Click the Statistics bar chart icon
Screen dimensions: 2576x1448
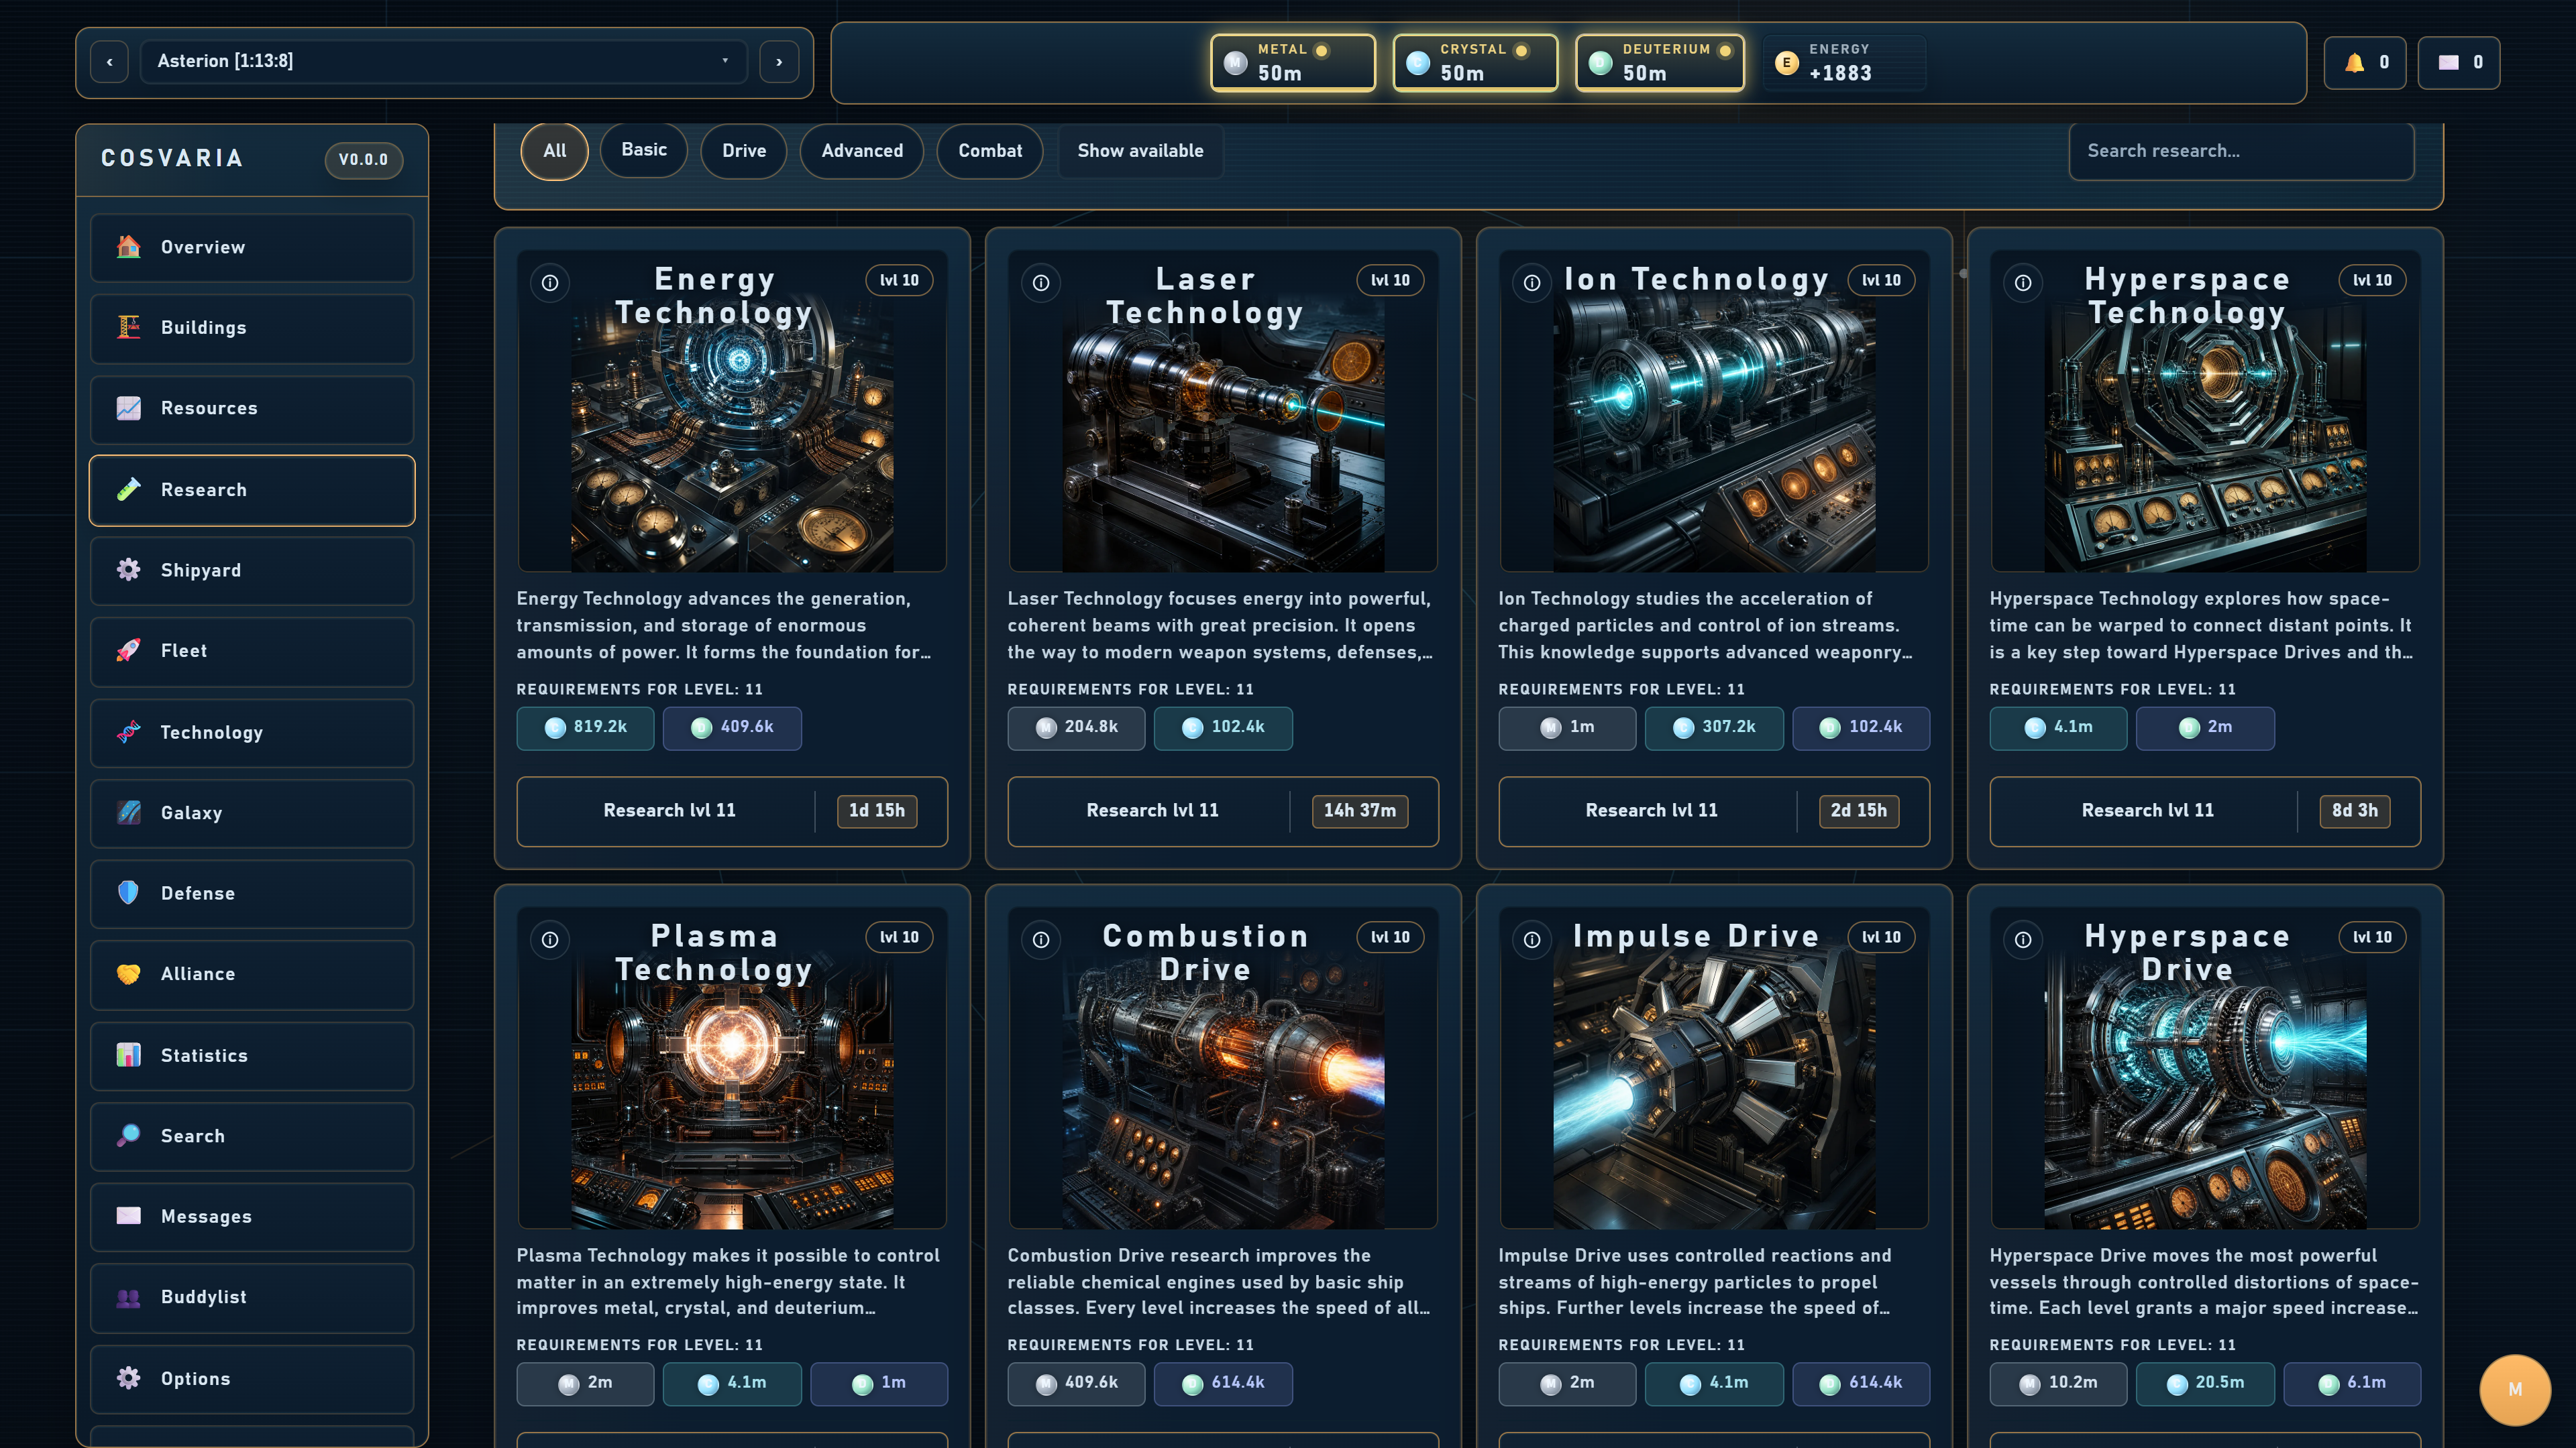128,1054
